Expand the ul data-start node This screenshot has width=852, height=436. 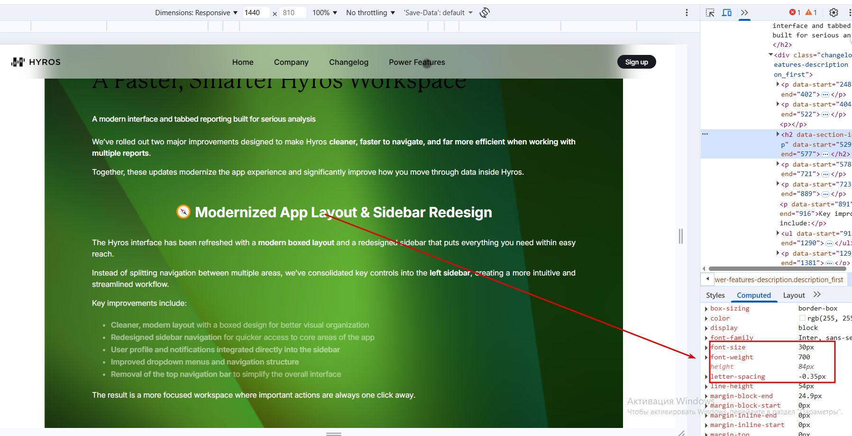[778, 233]
